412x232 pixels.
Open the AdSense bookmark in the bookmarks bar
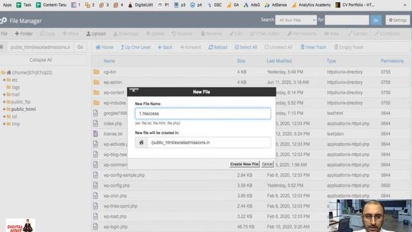[276, 5]
